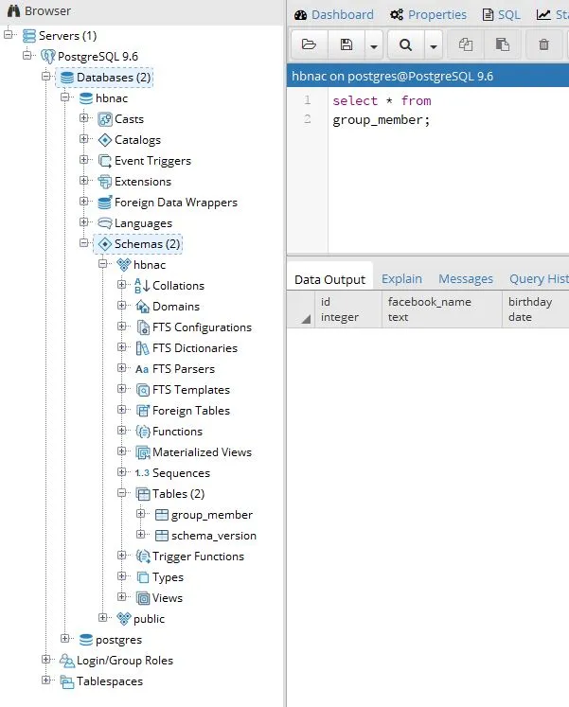Open the Messages tab

click(466, 278)
